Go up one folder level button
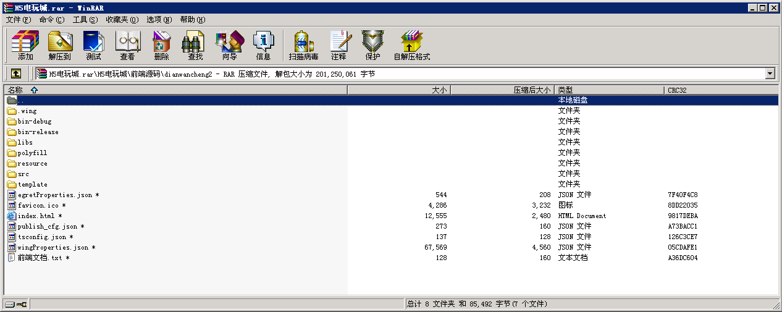 click(x=16, y=74)
